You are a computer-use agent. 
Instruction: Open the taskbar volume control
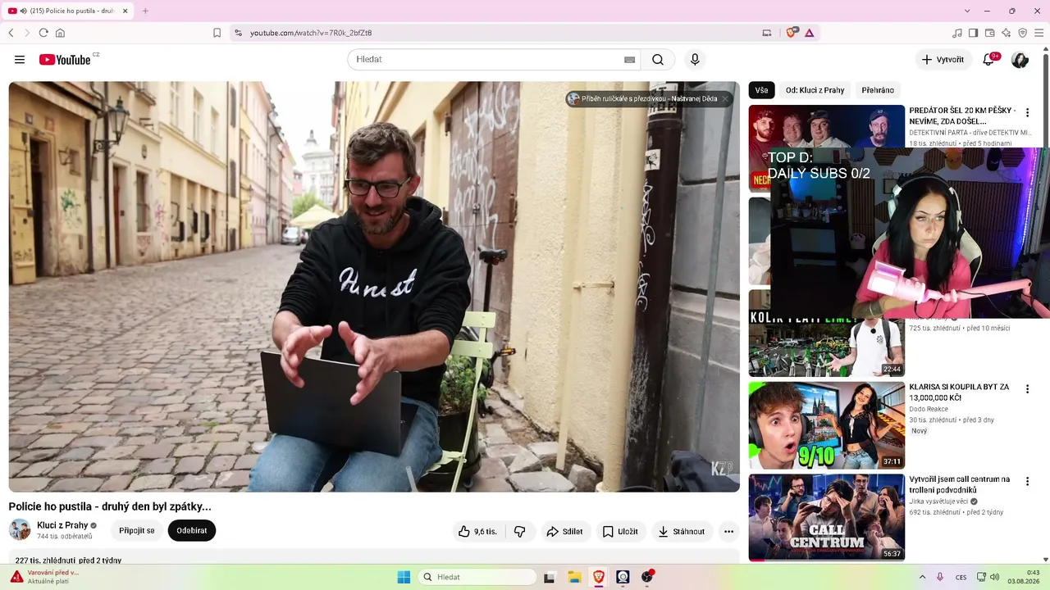(x=994, y=577)
